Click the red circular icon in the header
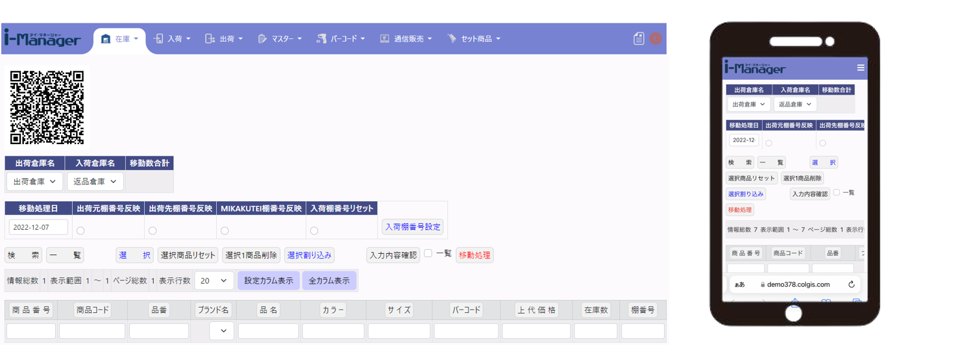The width and height of the screenshot is (969, 348). pyautogui.click(x=656, y=38)
